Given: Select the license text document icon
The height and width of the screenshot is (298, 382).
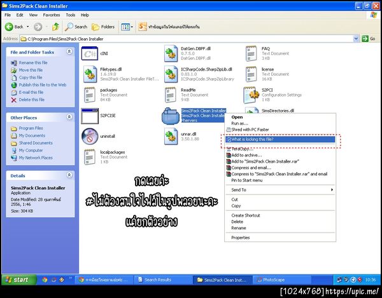Looking at the screenshot, I should pos(251,74).
